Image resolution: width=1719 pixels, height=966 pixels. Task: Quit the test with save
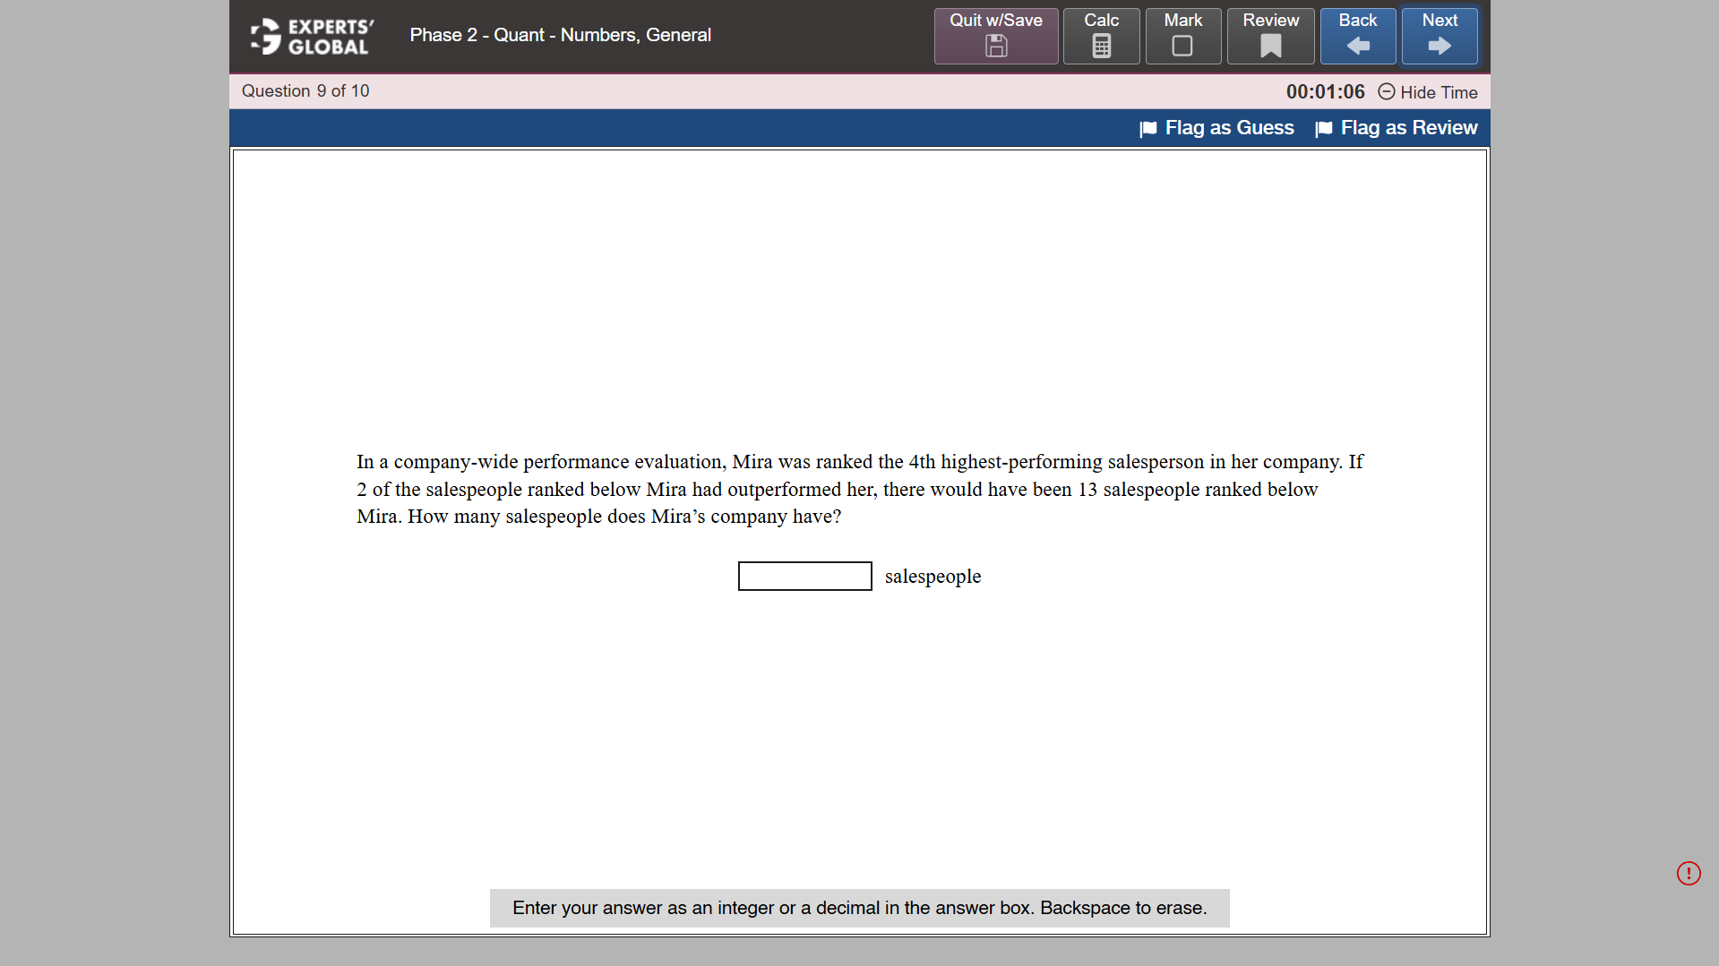[995, 36]
